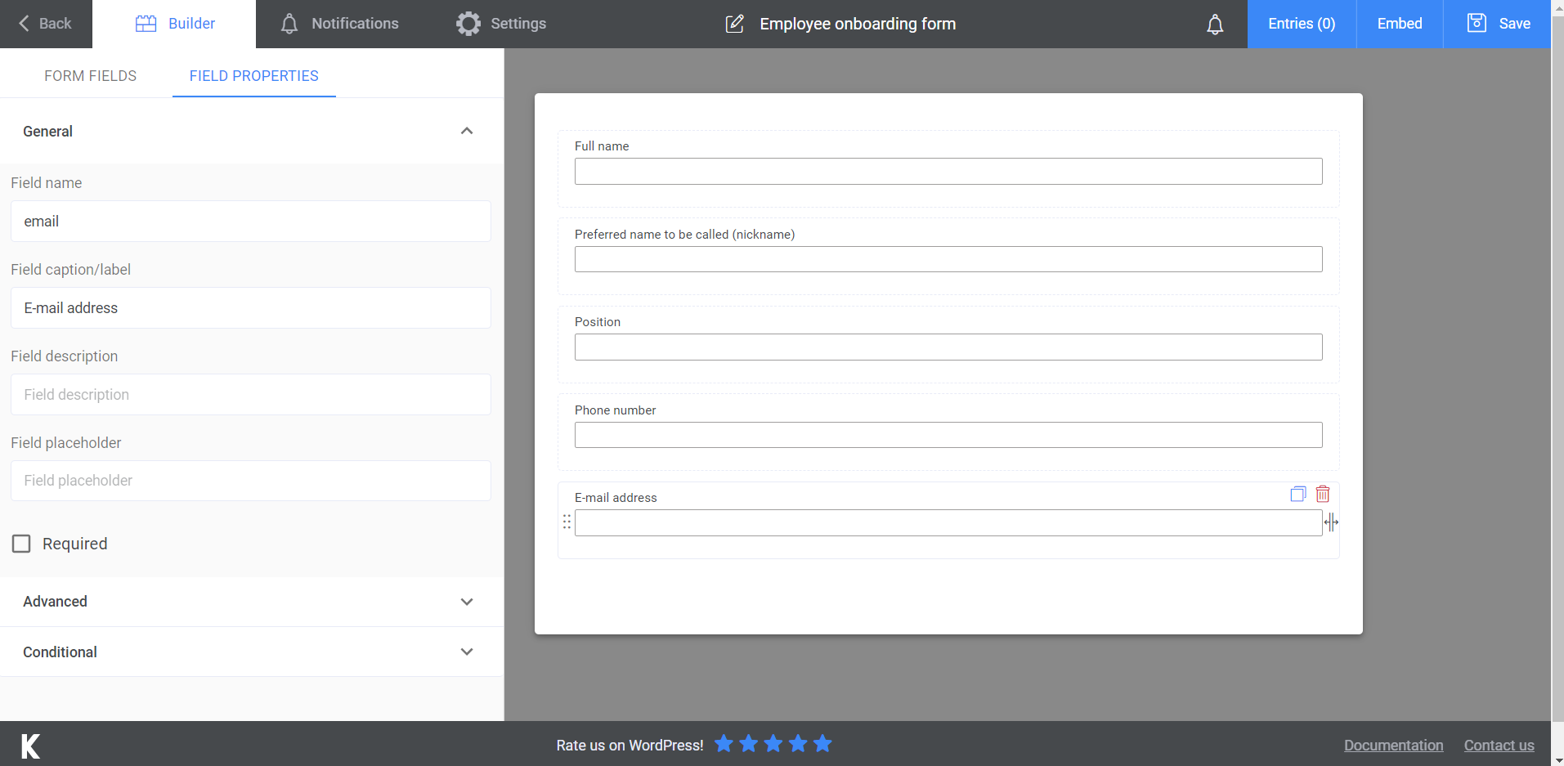Select the third rating star
Screen dimensions: 1564x766
[x=773, y=744]
